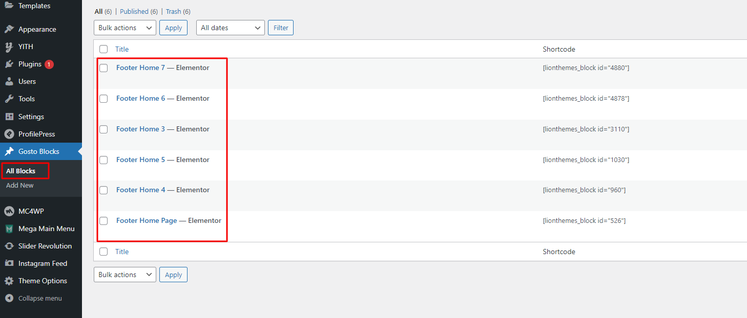Open the Footer Home 5 block link

tap(140, 160)
